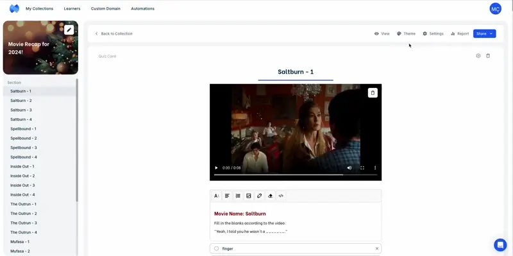Screen dimensions: 513x256
Task: Open the code view in the editor
Action: [x=281, y=196]
